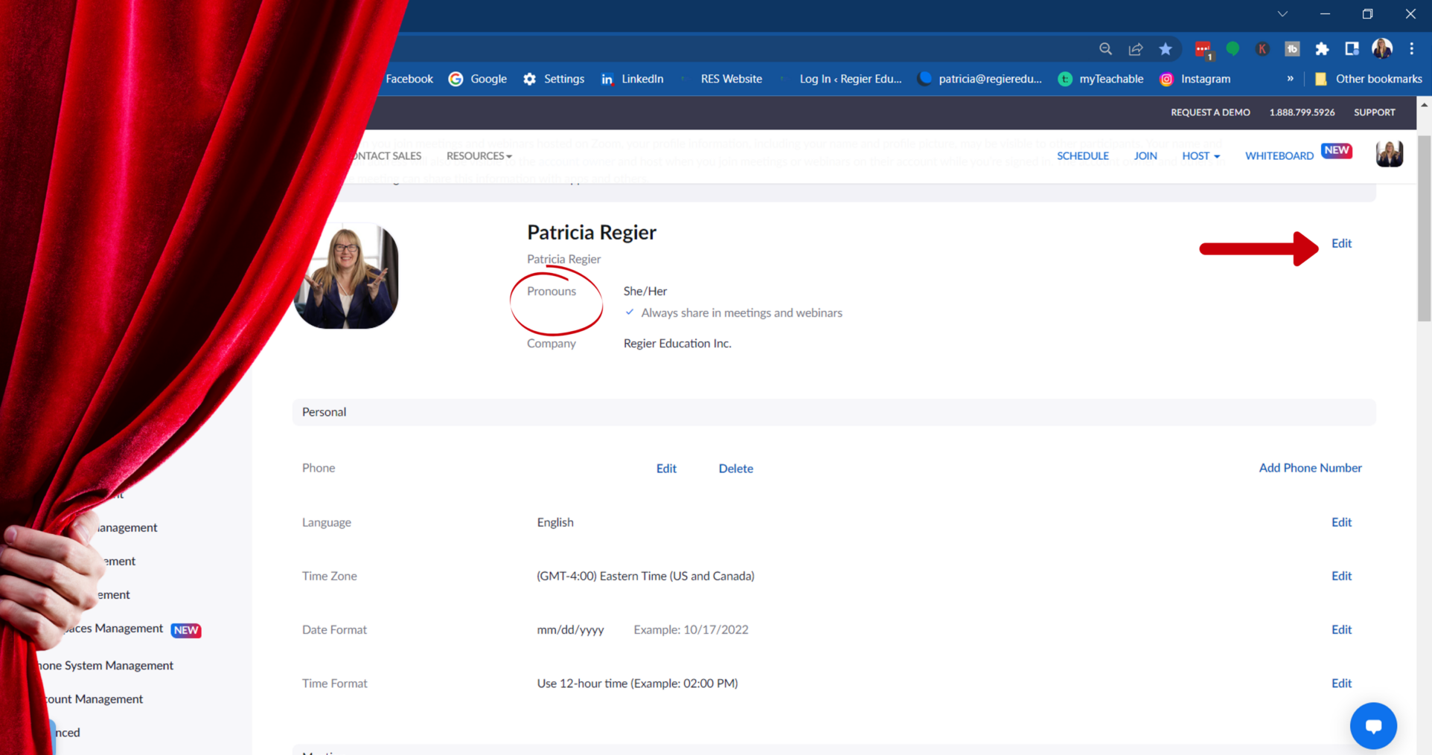Click Edit for the Time Zone setting
The image size is (1432, 755).
(x=1341, y=576)
